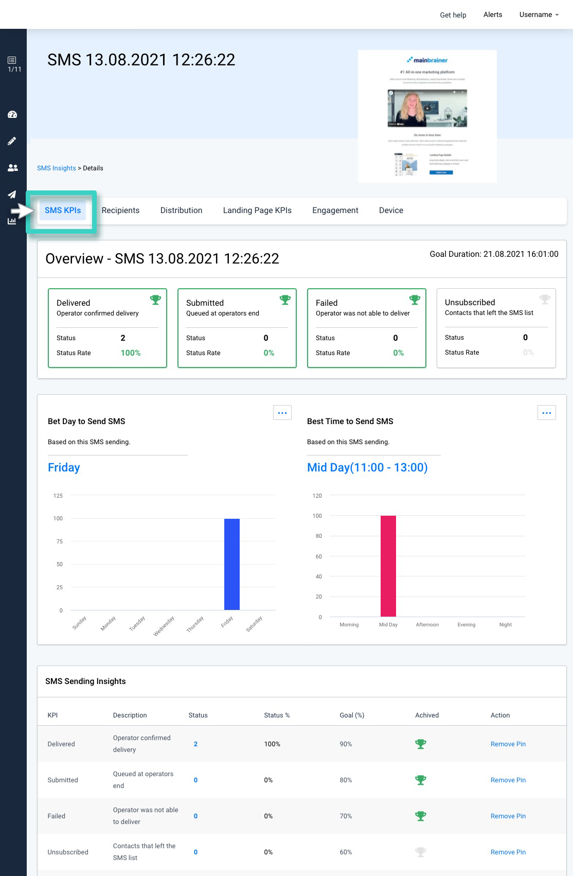The height and width of the screenshot is (876, 573).
Task: Remove Pin for the Delivered row
Action: (x=508, y=744)
